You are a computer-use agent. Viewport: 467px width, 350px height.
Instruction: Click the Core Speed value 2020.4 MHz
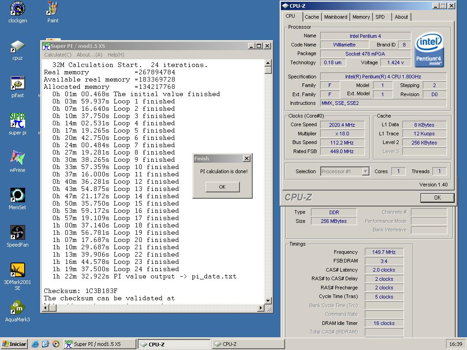tap(342, 125)
